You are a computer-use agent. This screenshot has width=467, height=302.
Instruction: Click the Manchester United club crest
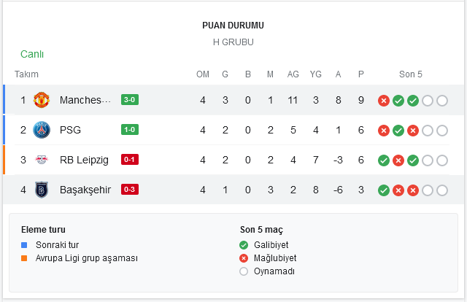click(x=42, y=100)
